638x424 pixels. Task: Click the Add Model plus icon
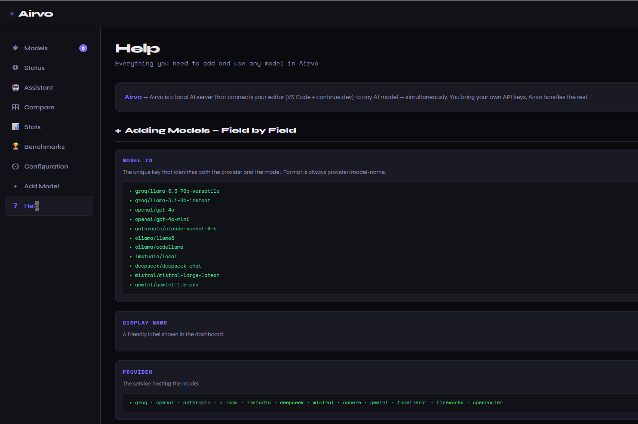[x=15, y=186]
